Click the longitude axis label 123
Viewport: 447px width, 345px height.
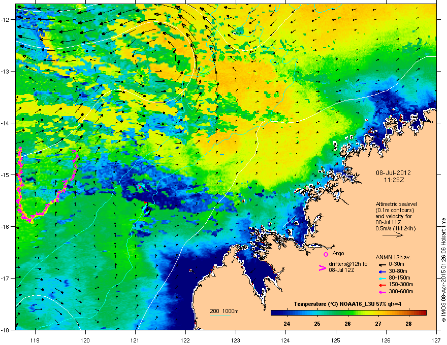coord(236,340)
